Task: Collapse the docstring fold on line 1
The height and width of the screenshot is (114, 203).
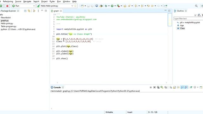Action: click(55, 14)
